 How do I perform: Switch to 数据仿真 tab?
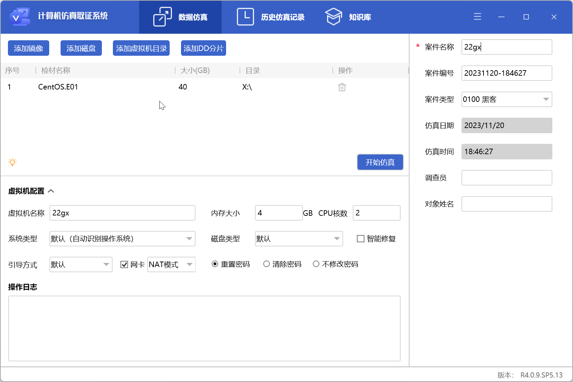pyautogui.click(x=180, y=17)
